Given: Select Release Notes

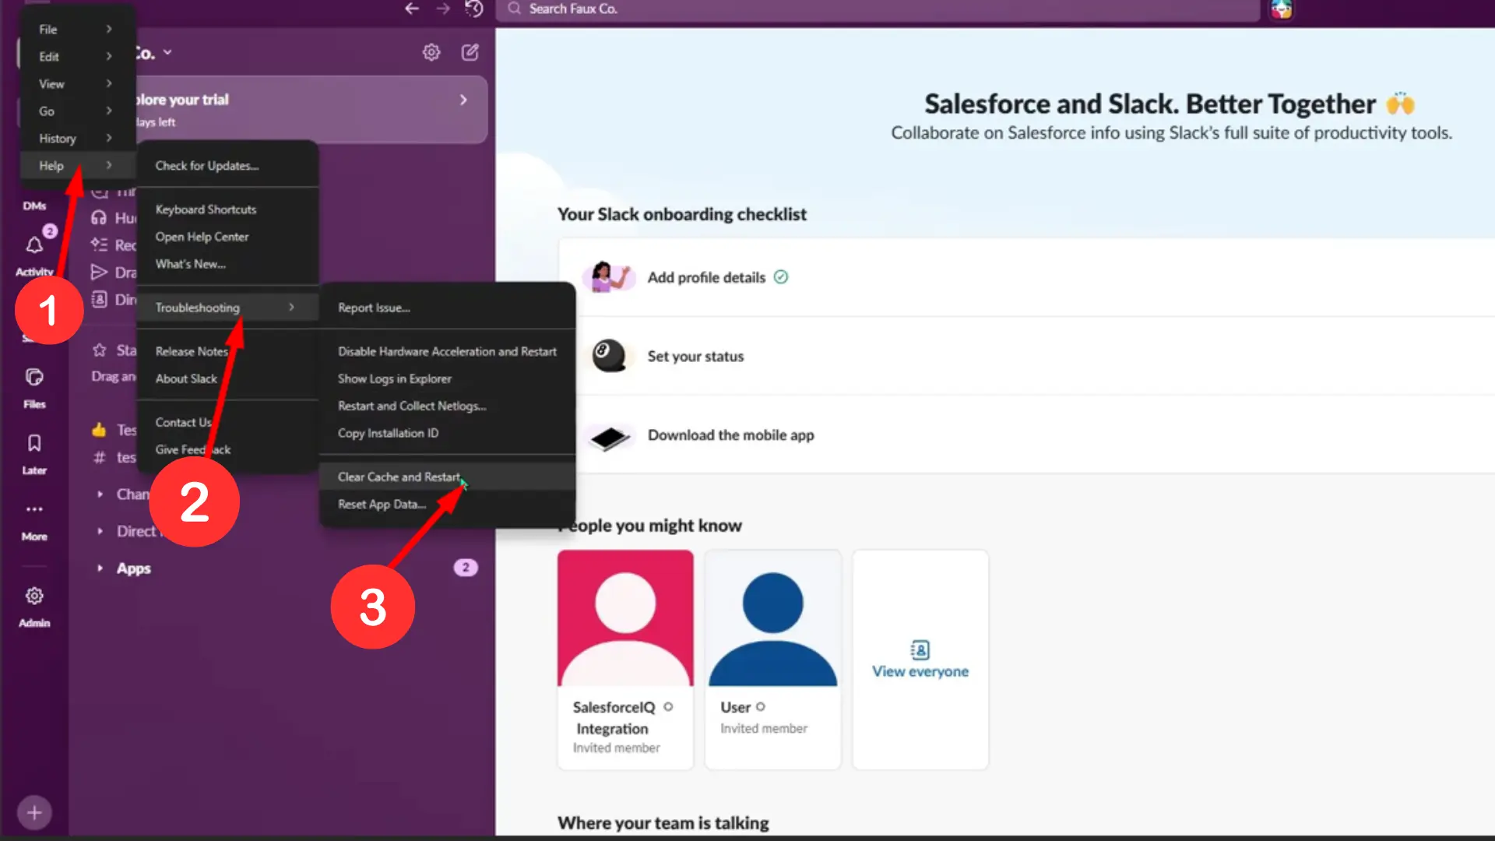Looking at the screenshot, I should click(227, 350).
